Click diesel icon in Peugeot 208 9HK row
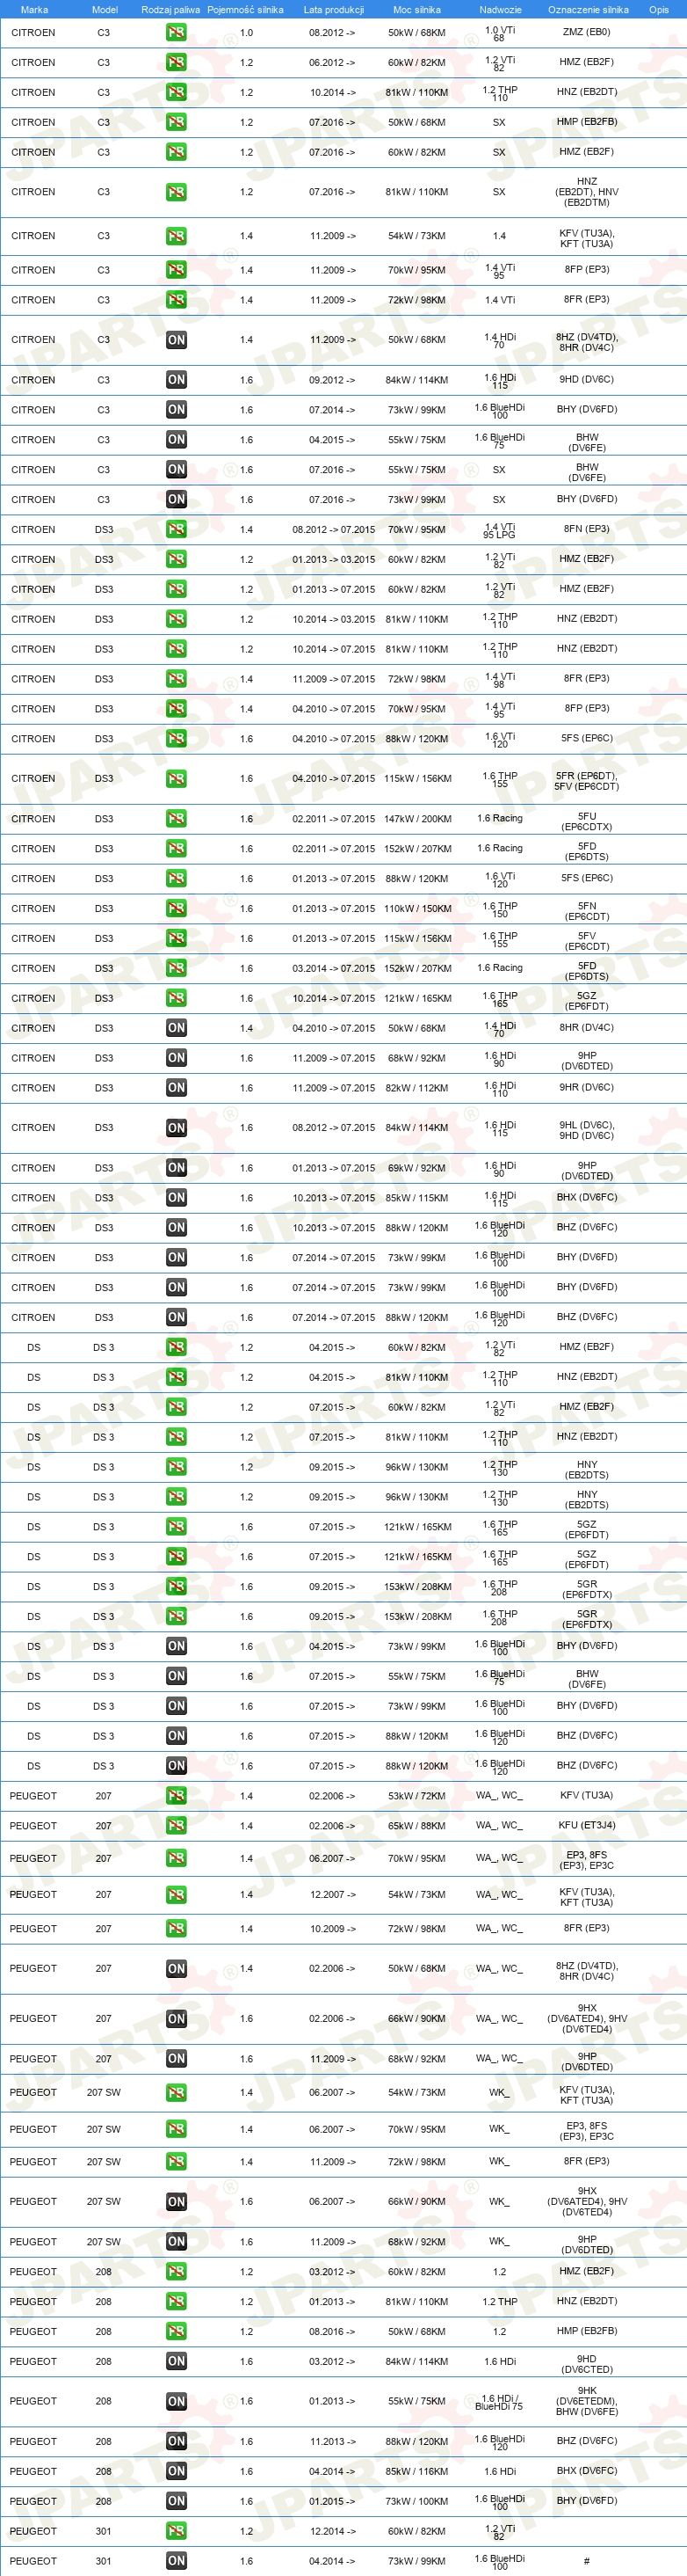Screen dimensions: 687x2576 [x=176, y=2401]
